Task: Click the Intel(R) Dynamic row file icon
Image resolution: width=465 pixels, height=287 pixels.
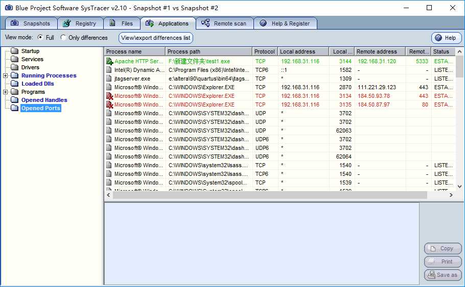Action: (x=109, y=70)
